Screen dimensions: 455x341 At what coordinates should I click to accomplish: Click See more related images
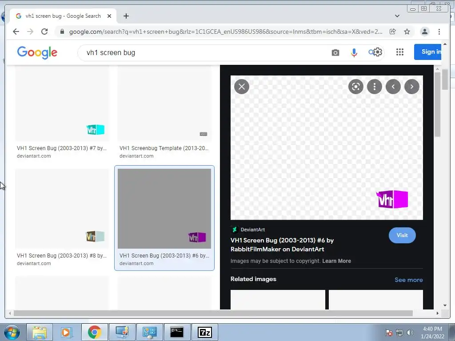coord(409,280)
